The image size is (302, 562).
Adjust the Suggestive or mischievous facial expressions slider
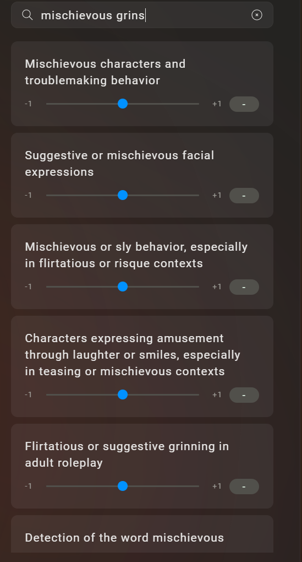(123, 196)
